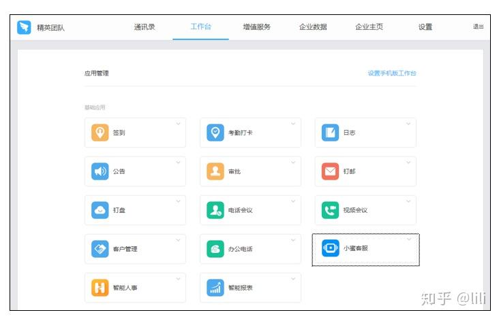499x319 pixels.
Task: Click the 智能人事 orange H icon
Action: pyautogui.click(x=100, y=288)
